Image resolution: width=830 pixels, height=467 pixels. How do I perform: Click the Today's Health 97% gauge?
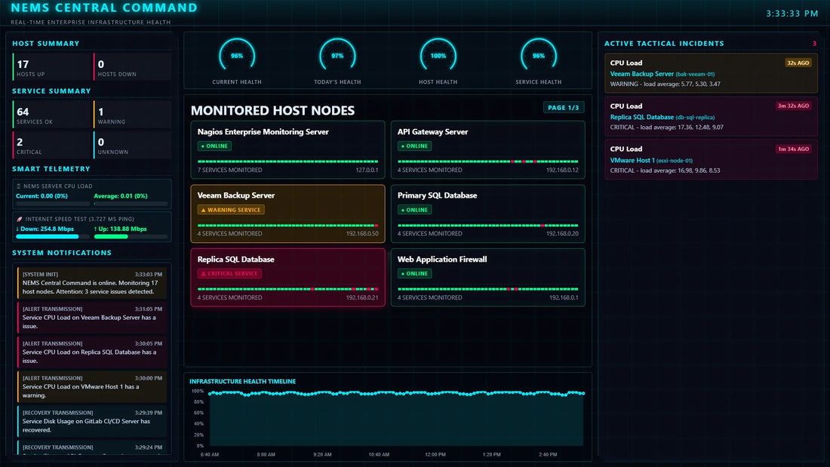[337, 55]
